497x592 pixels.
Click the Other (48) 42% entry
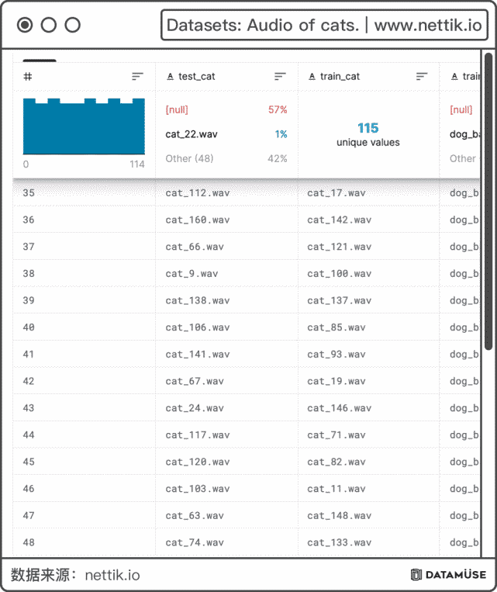[226, 158]
